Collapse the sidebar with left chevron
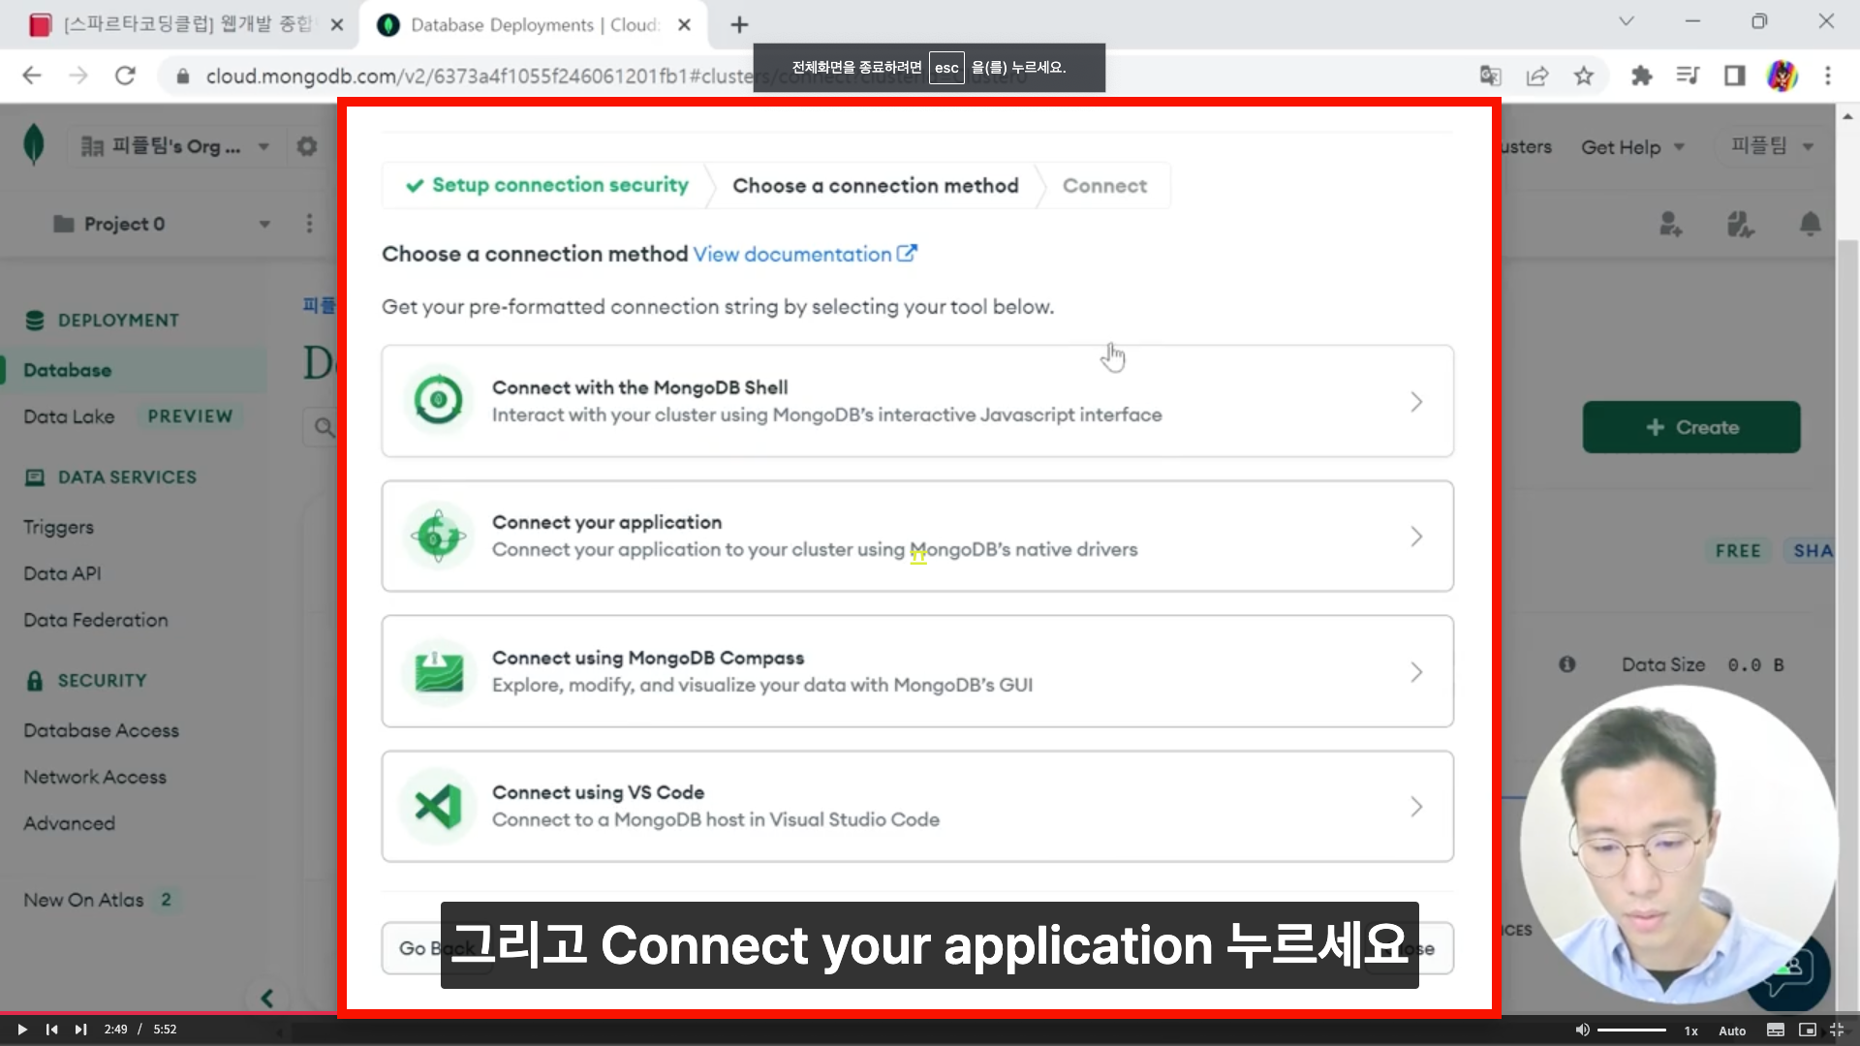Image resolution: width=1860 pixels, height=1046 pixels. pos(267,998)
